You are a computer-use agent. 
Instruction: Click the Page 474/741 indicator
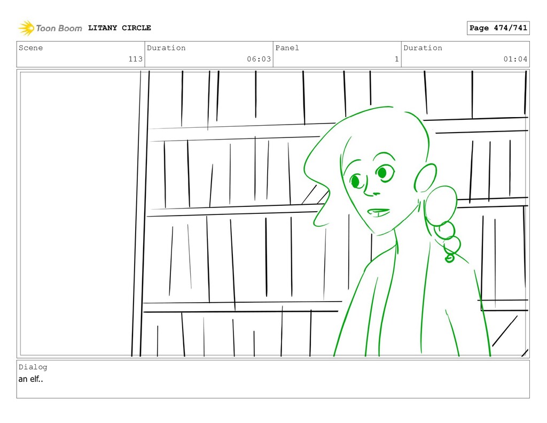[x=498, y=28]
